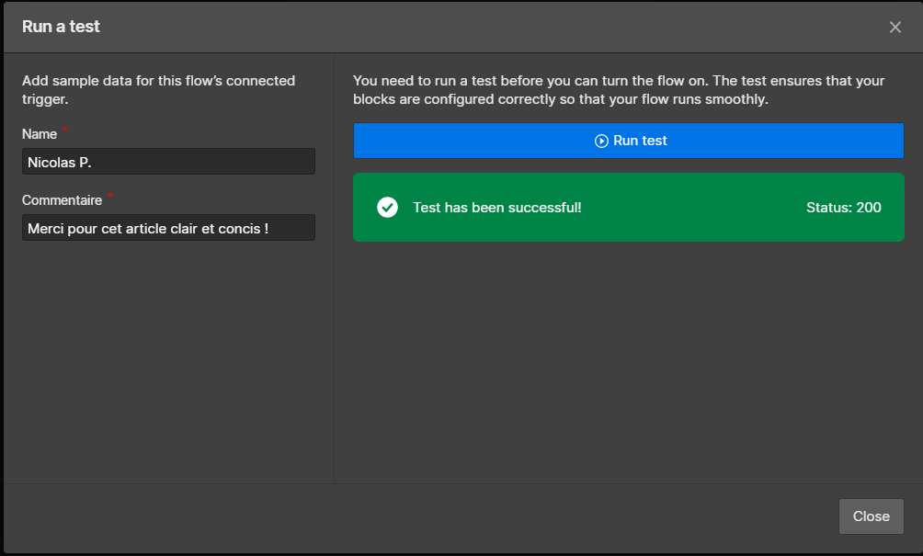
Task: Click the Name field label
Action: pyautogui.click(x=40, y=134)
